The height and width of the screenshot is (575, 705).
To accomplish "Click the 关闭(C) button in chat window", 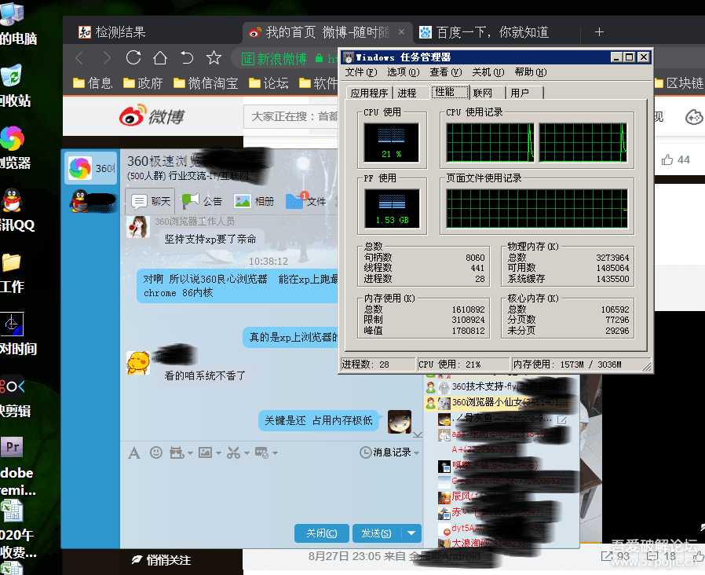I will [x=321, y=533].
